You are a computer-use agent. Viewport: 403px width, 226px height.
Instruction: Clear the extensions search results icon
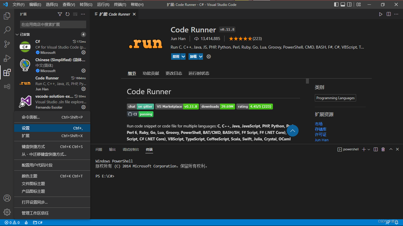tap(75, 14)
